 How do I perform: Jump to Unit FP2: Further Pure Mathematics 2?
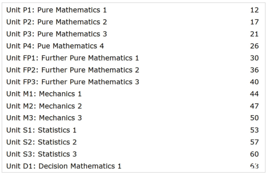point(72,70)
